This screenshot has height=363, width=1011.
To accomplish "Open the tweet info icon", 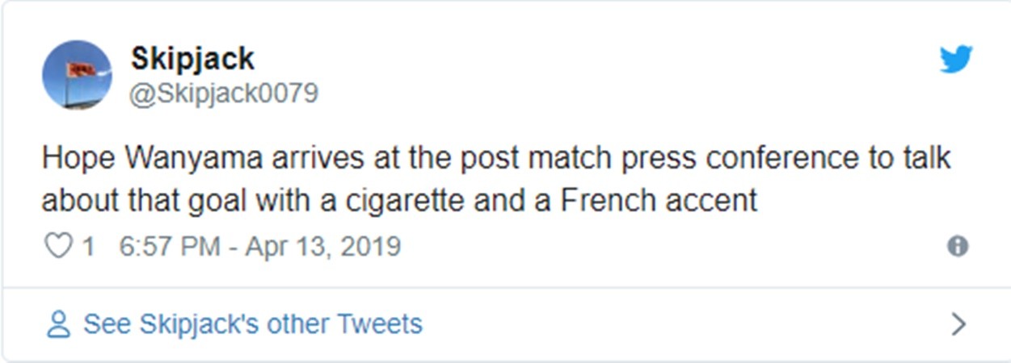I will (958, 246).
